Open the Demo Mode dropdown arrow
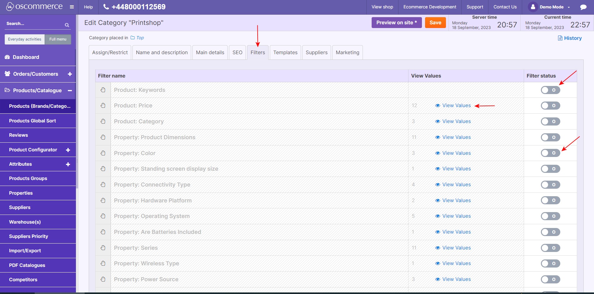The height and width of the screenshot is (294, 594). click(x=569, y=7)
